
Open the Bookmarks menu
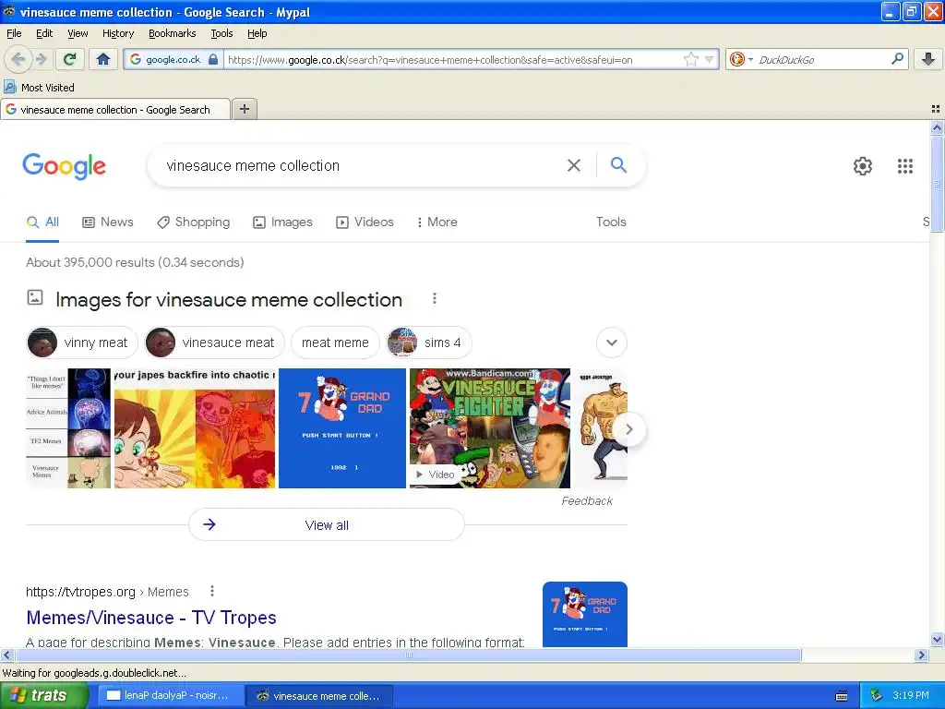tap(173, 33)
